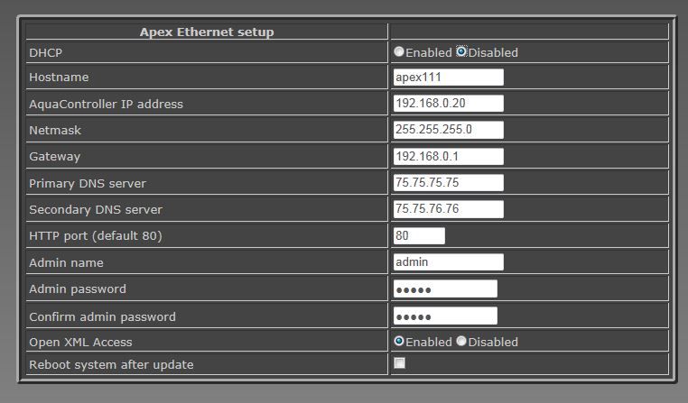Click the Admin password field
The height and width of the screenshot is (403, 688).
coord(445,289)
